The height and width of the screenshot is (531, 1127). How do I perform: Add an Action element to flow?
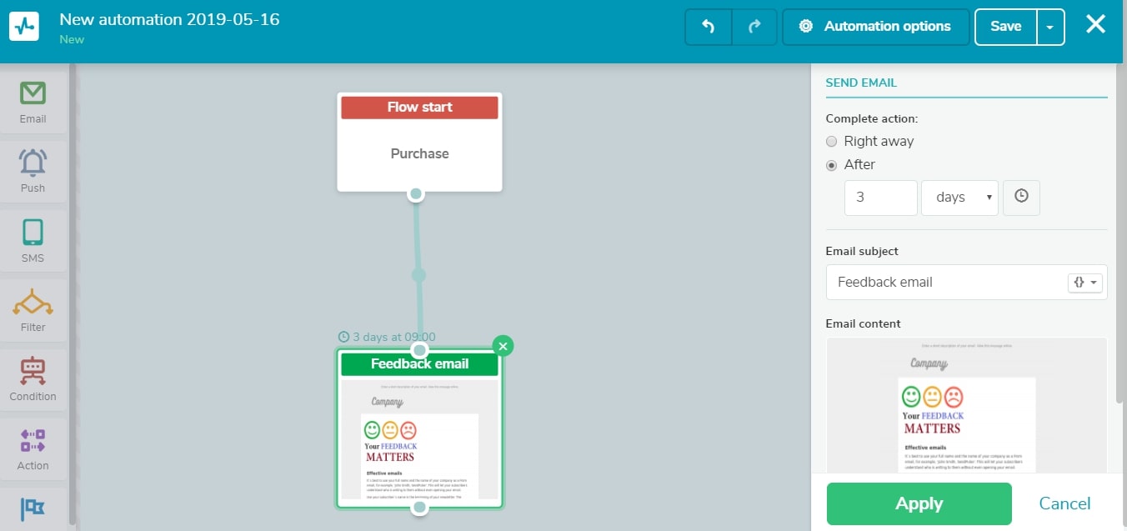[33, 448]
